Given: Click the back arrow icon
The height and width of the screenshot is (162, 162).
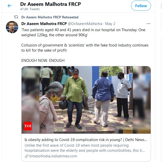Looking at the screenshot, I should pyautogui.click(x=10, y=6).
